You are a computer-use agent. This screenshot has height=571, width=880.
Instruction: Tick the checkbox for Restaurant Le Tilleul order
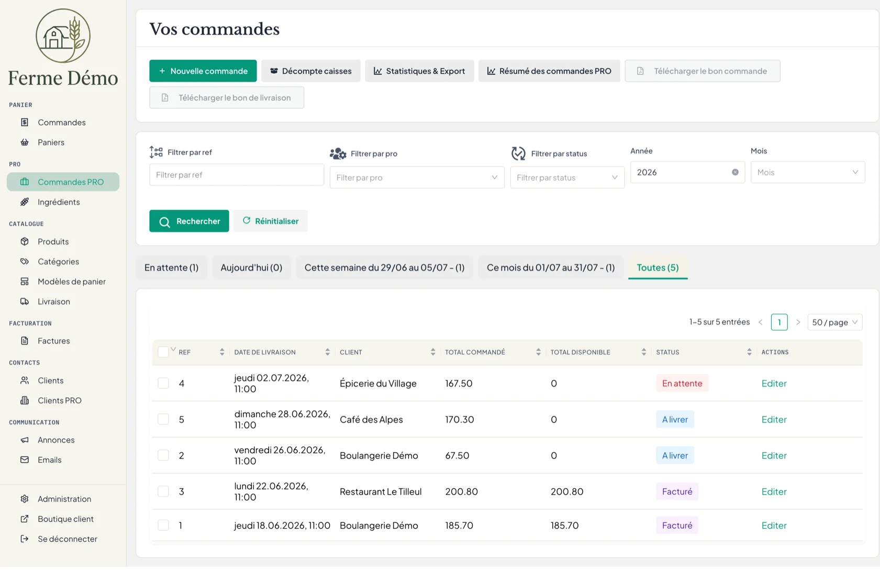(x=163, y=491)
